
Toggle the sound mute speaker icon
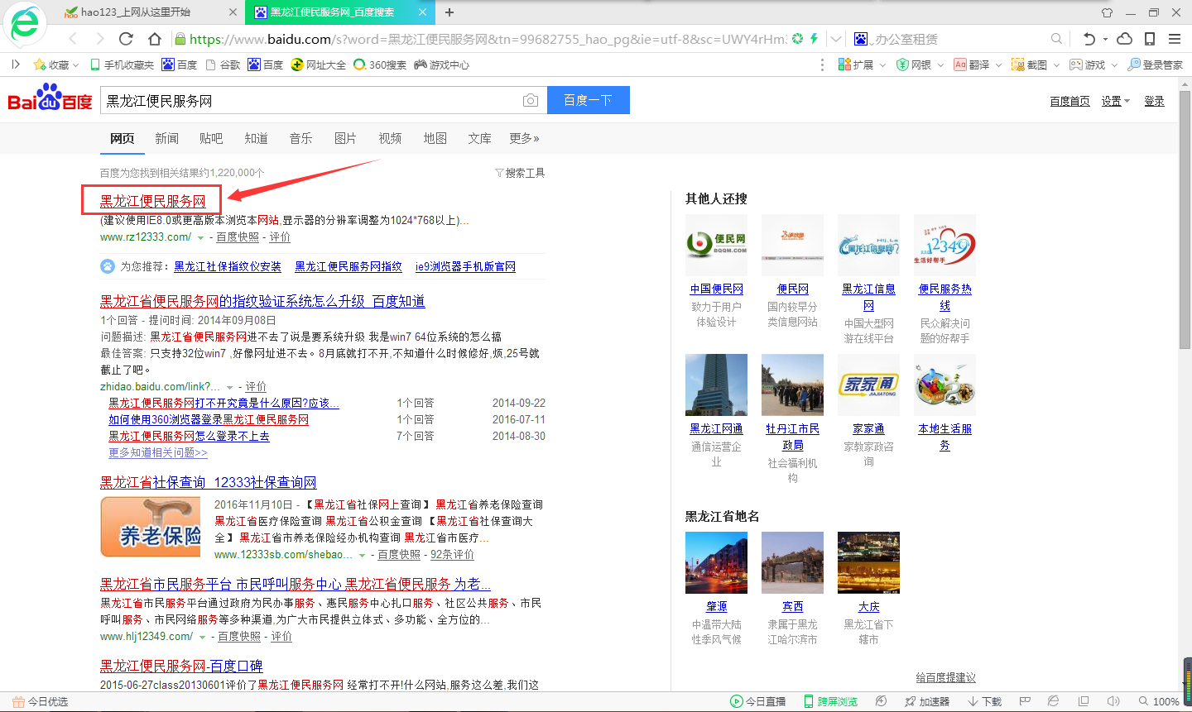coord(1113,701)
